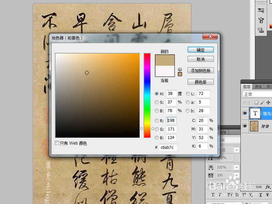Select the R red radio button
Screen dimensions: 272x204
pos(156,121)
